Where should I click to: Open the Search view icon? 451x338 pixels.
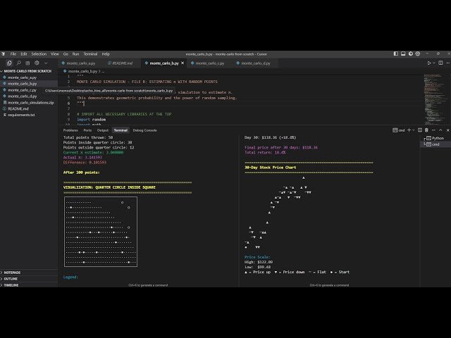[19, 63]
